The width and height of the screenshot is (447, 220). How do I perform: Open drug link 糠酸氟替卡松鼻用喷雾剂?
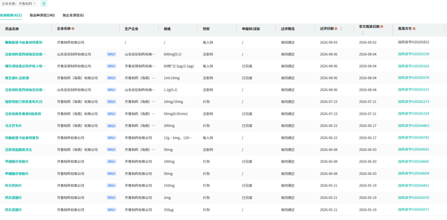coord(24,42)
